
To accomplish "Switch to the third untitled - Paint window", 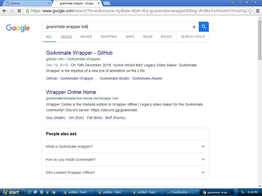I will point(147,192).
